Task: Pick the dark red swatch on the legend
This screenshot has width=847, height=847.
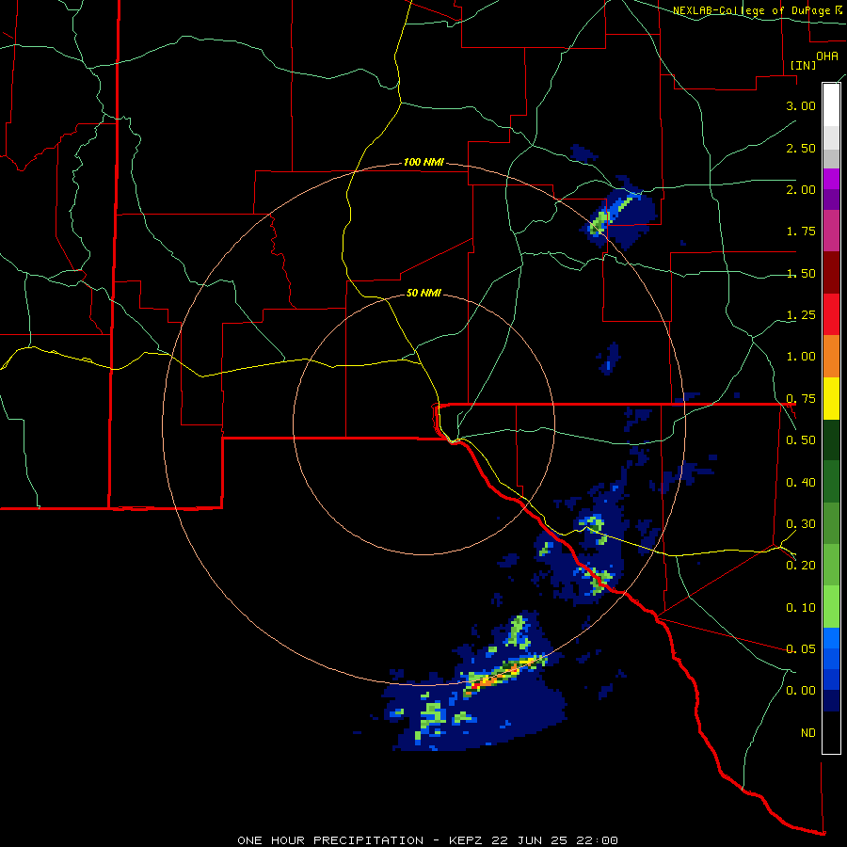Action: [x=831, y=273]
